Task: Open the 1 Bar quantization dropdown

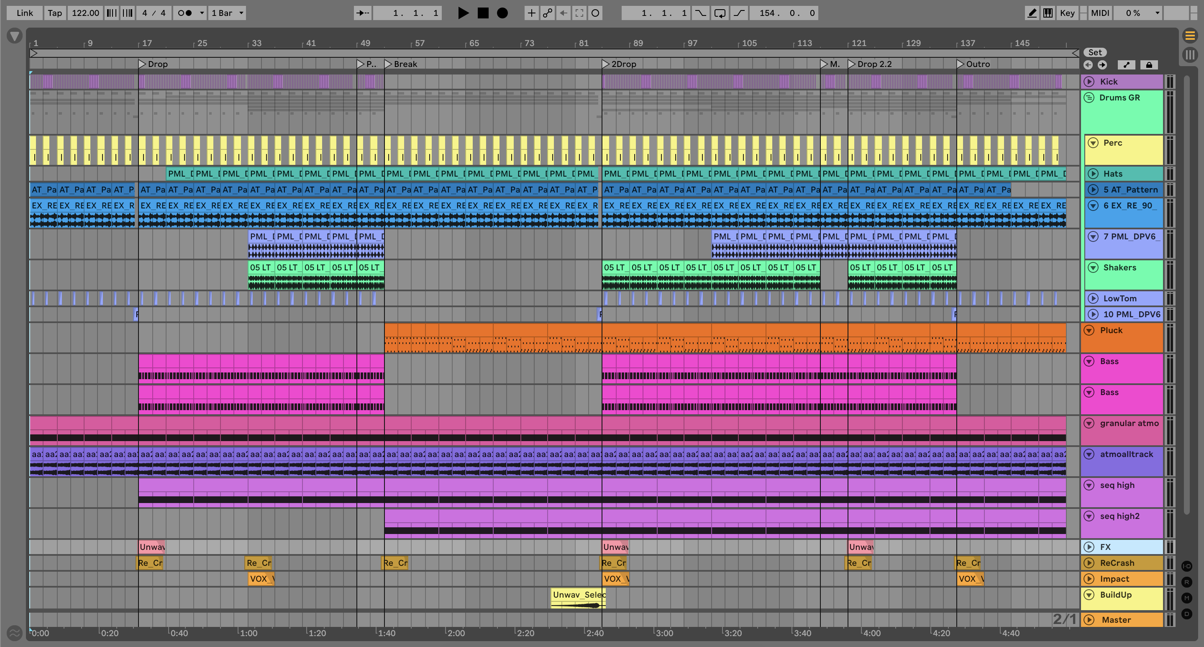Action: tap(227, 13)
